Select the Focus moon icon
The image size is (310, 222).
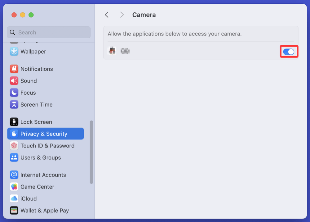click(x=14, y=93)
